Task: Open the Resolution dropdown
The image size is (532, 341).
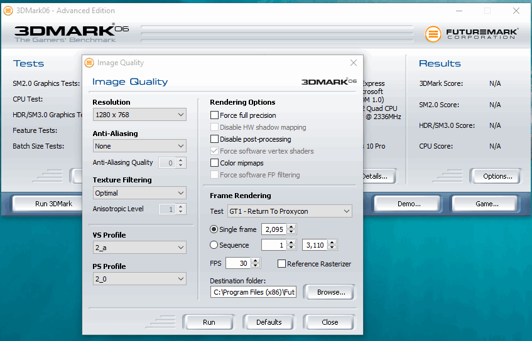Action: tap(139, 115)
